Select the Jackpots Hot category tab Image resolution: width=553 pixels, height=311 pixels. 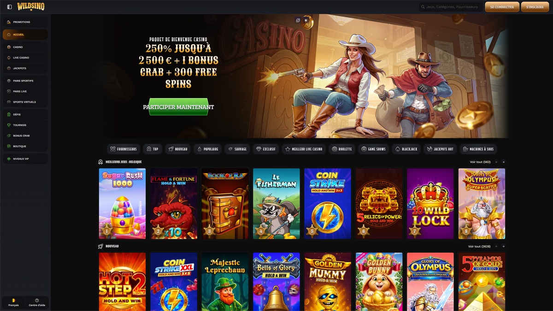click(x=440, y=149)
